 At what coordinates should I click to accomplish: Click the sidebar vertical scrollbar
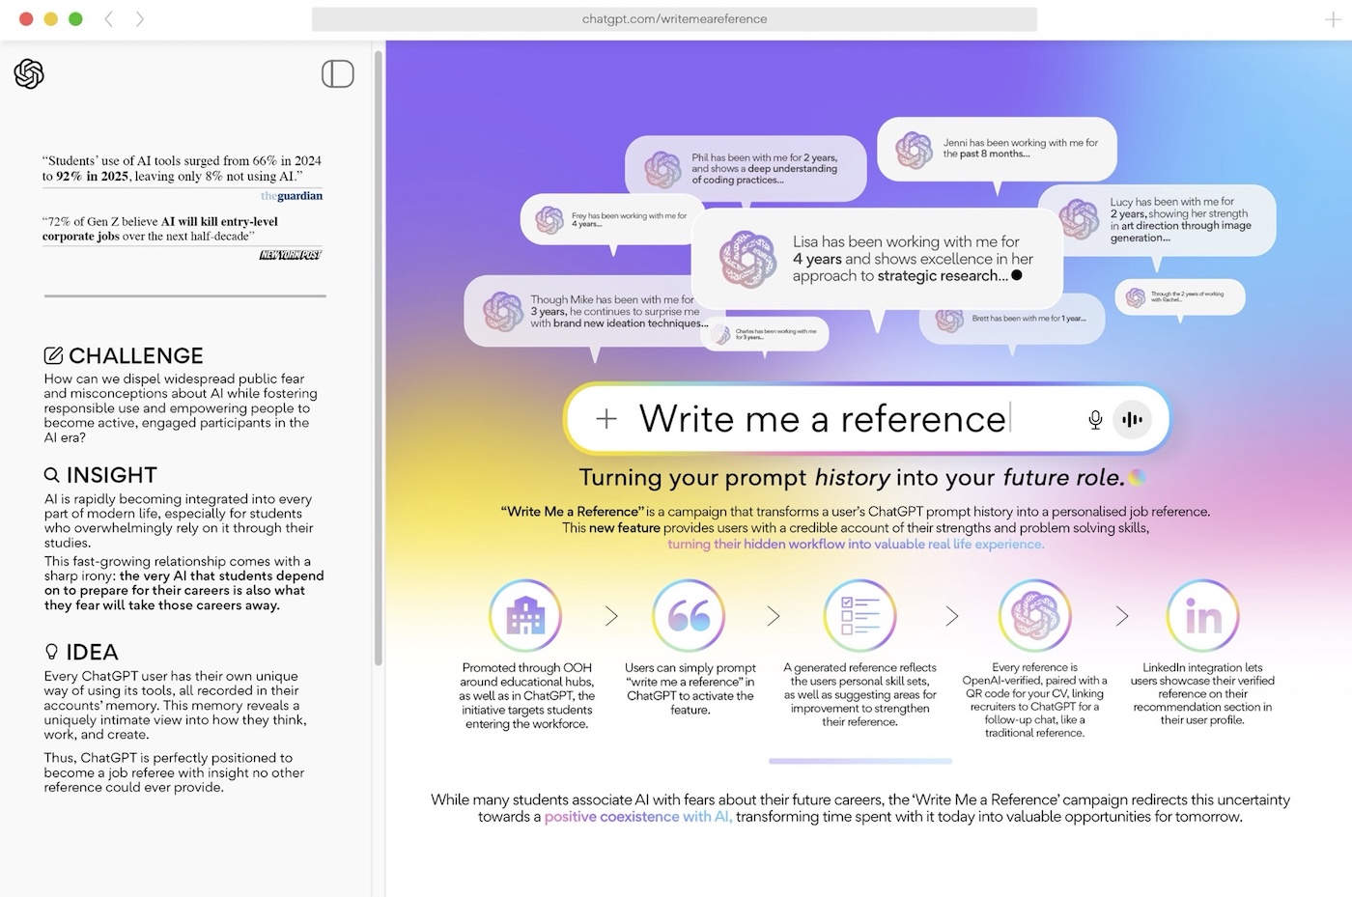pyautogui.click(x=379, y=357)
